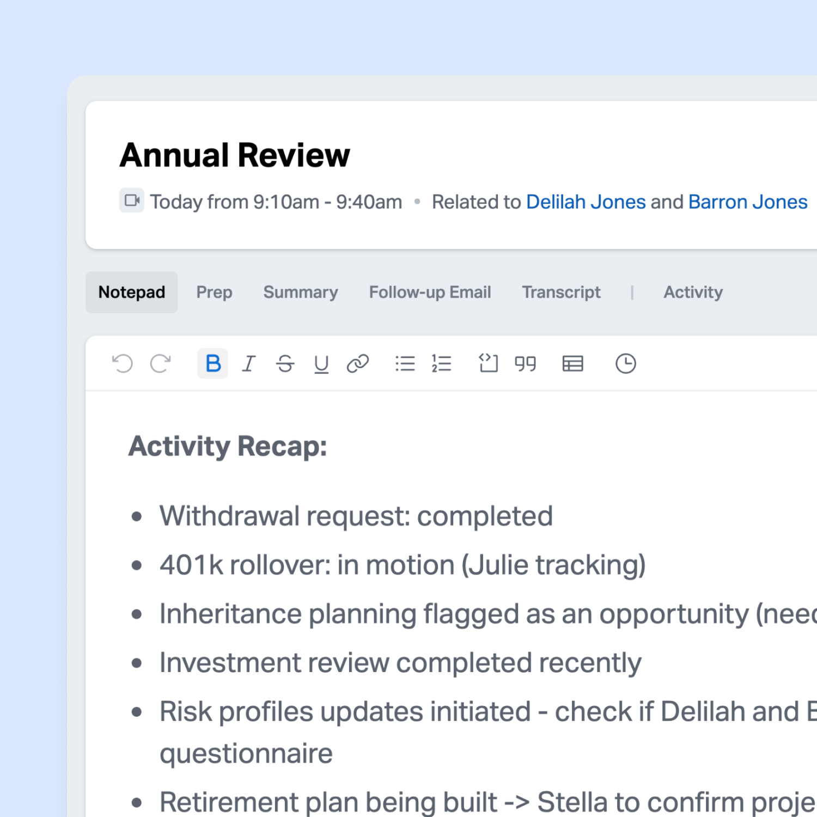Insert a block quote

pos(525,363)
